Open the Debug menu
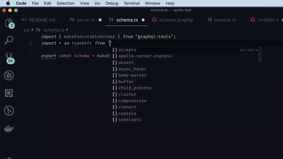The height and width of the screenshot is (159, 283). (112, 3)
